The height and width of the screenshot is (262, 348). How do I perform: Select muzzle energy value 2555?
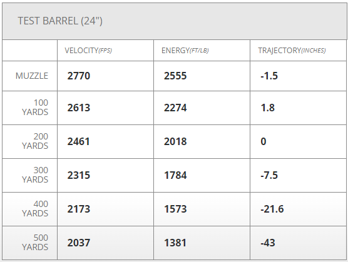(x=175, y=76)
